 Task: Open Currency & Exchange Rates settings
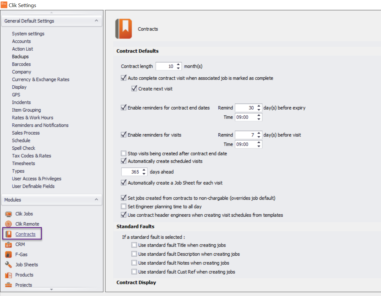pyautogui.click(x=40, y=79)
